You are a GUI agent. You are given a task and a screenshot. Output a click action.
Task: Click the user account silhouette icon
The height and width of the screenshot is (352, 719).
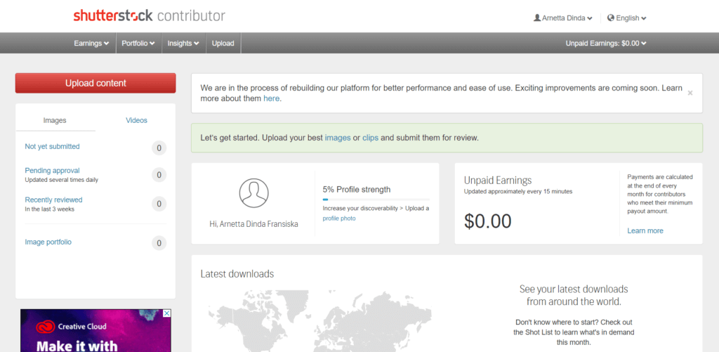537,18
